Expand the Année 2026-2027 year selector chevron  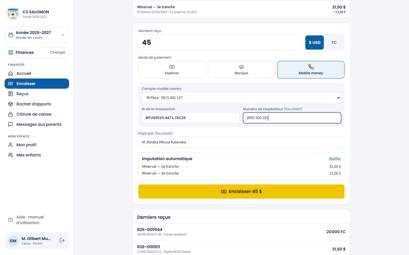(63, 35)
